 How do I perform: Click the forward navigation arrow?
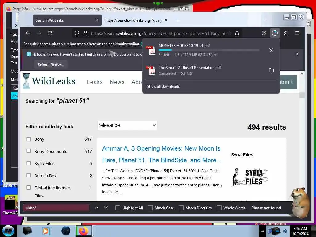coord(39,33)
